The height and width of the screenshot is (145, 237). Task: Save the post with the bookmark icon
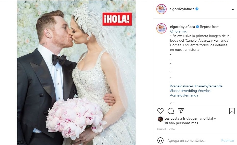[232, 111]
